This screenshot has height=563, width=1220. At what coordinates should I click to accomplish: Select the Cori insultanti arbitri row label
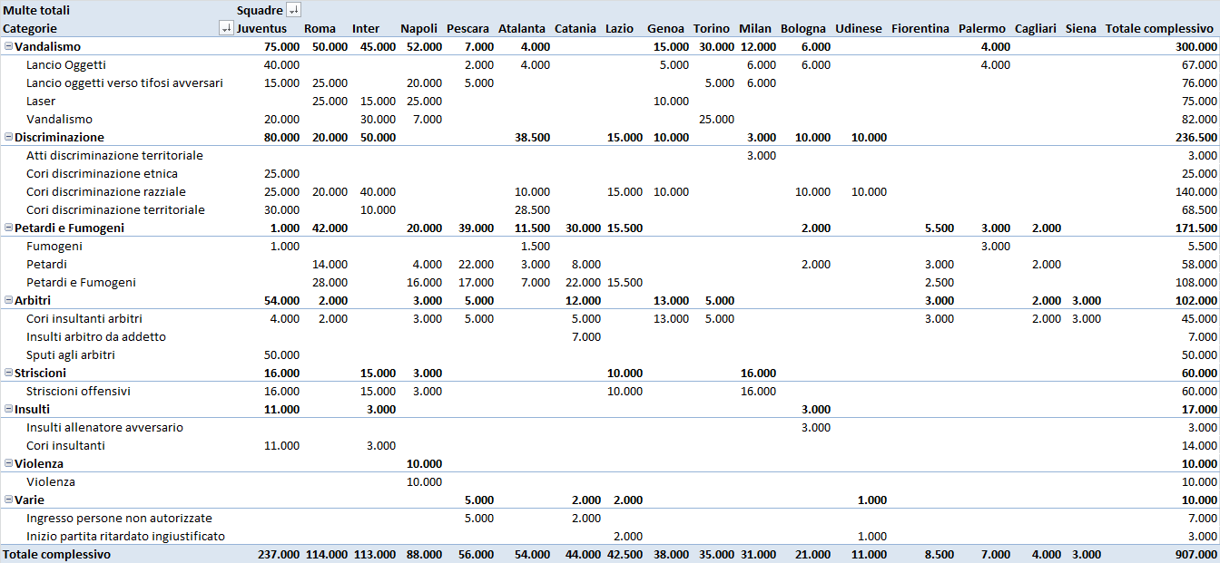click(x=84, y=318)
